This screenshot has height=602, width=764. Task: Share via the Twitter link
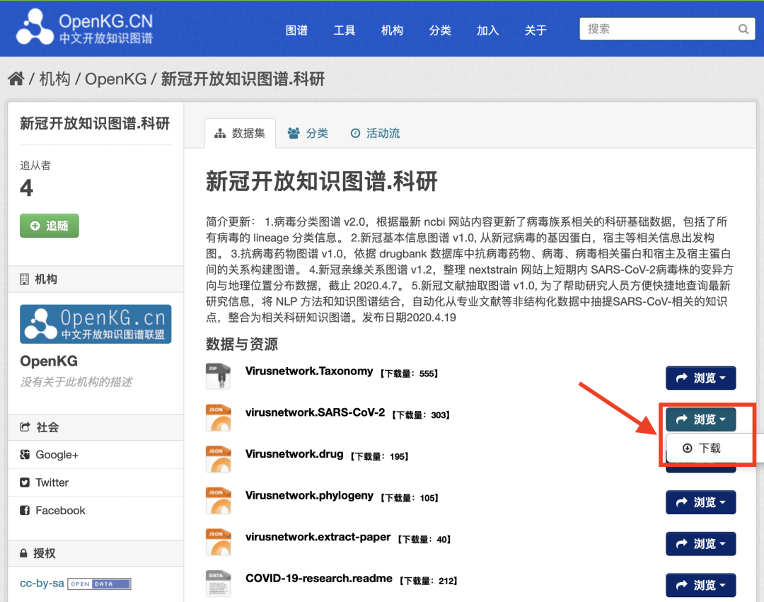pyautogui.click(x=52, y=482)
